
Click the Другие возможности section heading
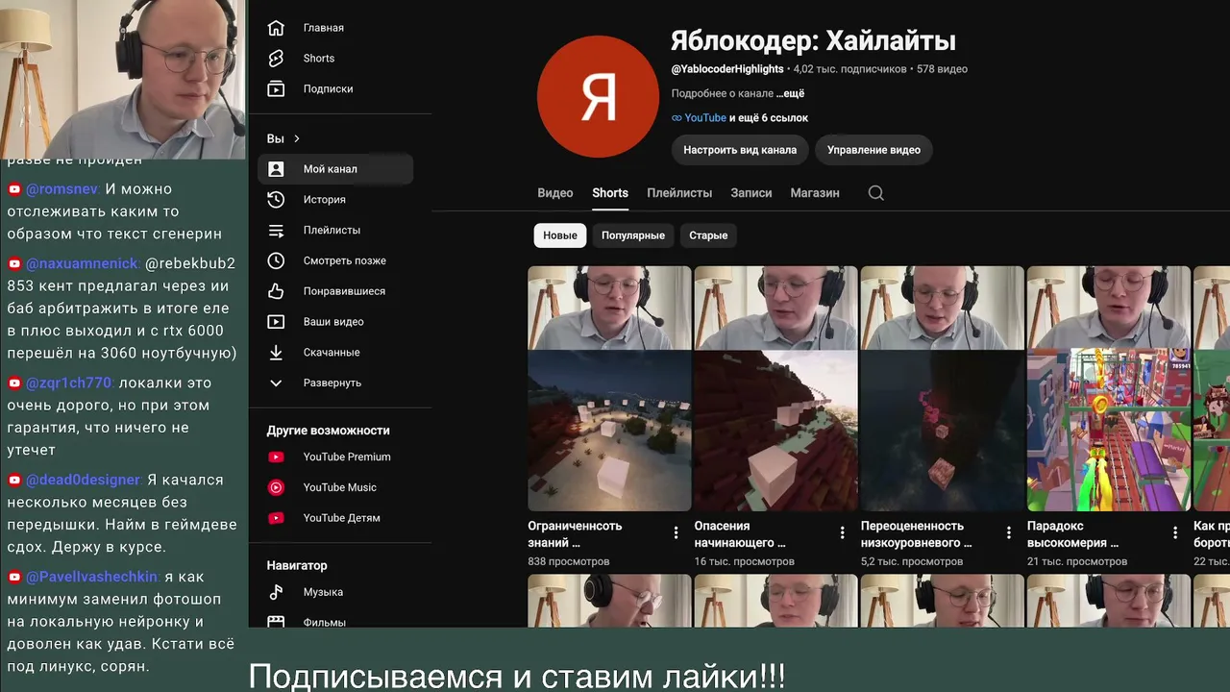(329, 431)
